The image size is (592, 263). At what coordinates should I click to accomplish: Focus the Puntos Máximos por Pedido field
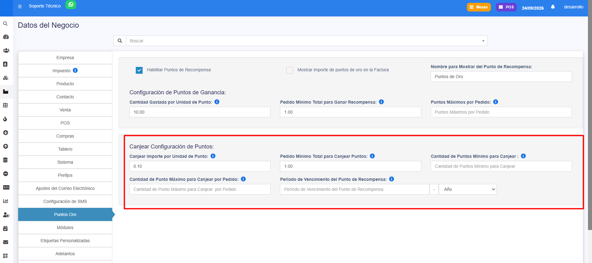[501, 112]
